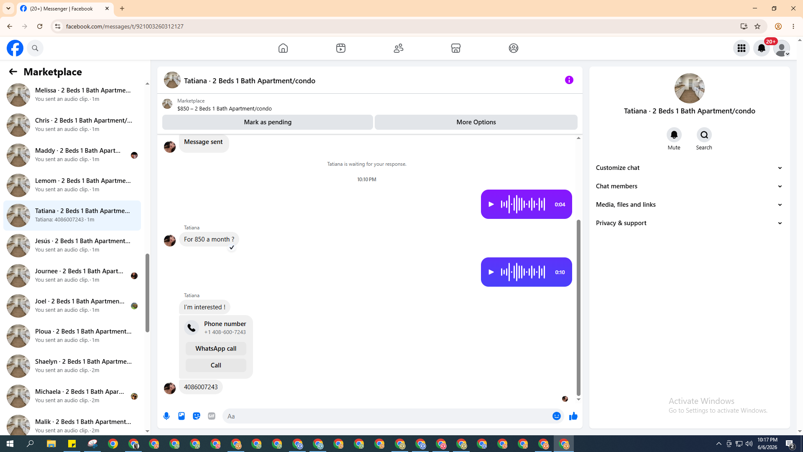Click the message thread scrollbar
Viewport: 803px width, 452px height.
click(x=578, y=308)
